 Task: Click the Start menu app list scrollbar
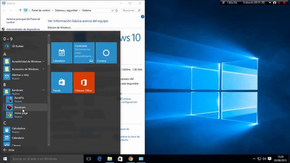click(x=49, y=54)
